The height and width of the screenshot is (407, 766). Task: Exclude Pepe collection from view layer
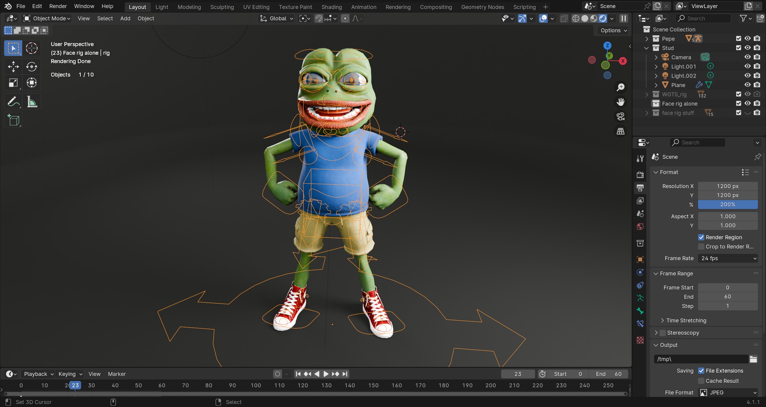(x=738, y=39)
